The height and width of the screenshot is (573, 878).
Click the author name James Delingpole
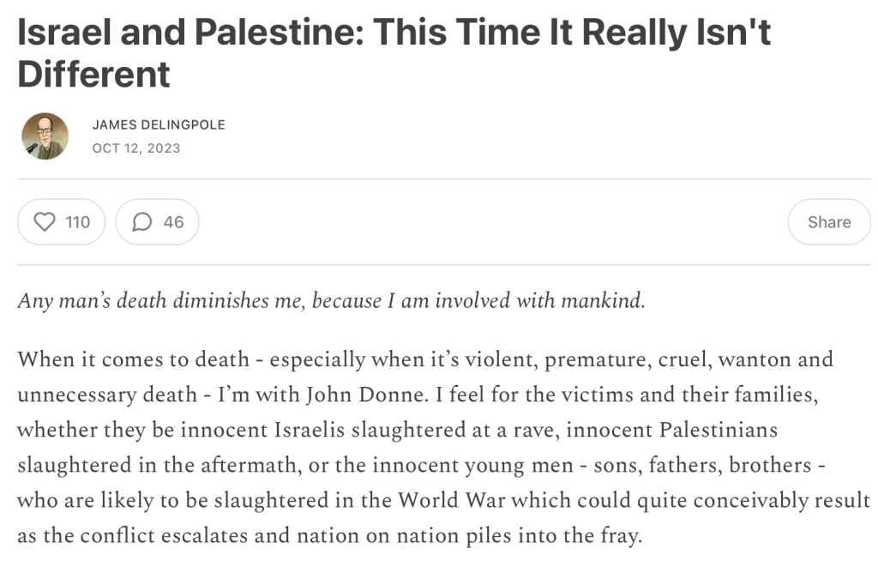tap(159, 125)
